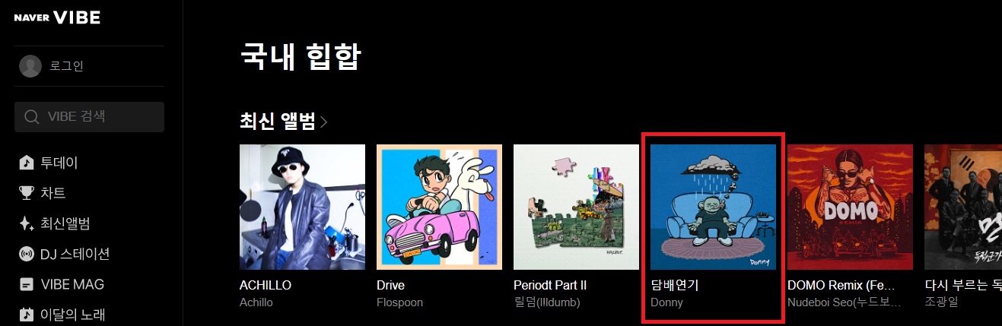The width and height of the screenshot is (1002, 326).
Task: Click the 이달의 노래 calendar icon
Action: pyautogui.click(x=27, y=314)
